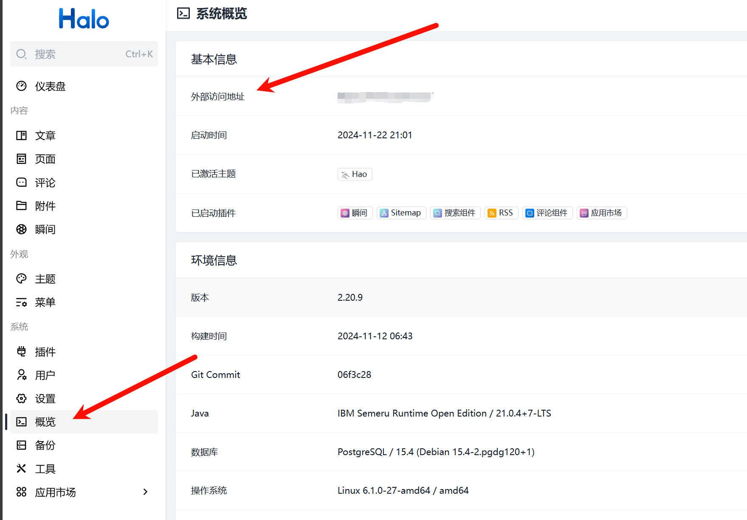Open settings (设置) gear icon
Viewport: 747px width, 520px height.
pyautogui.click(x=21, y=399)
